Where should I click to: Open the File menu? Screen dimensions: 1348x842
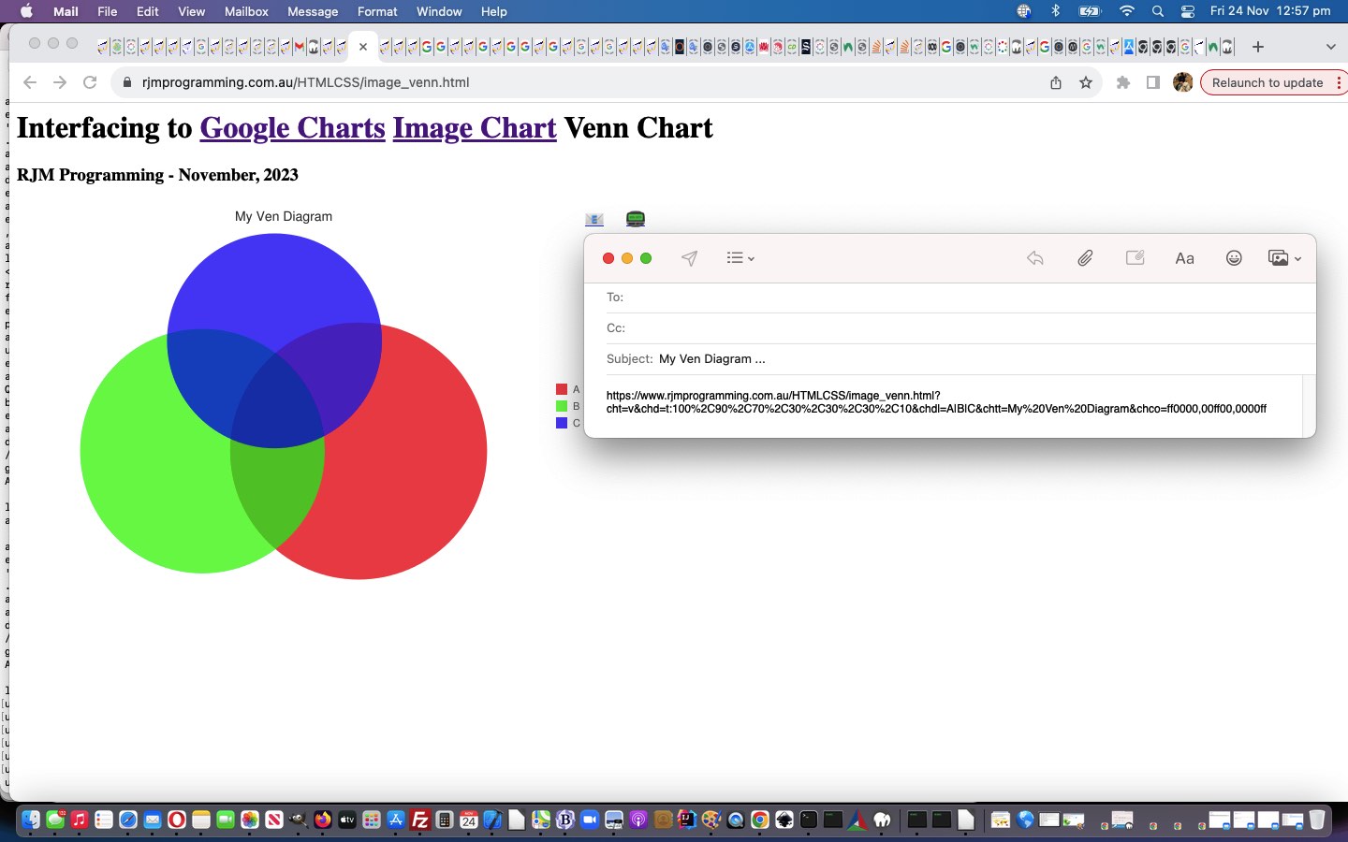tap(108, 11)
